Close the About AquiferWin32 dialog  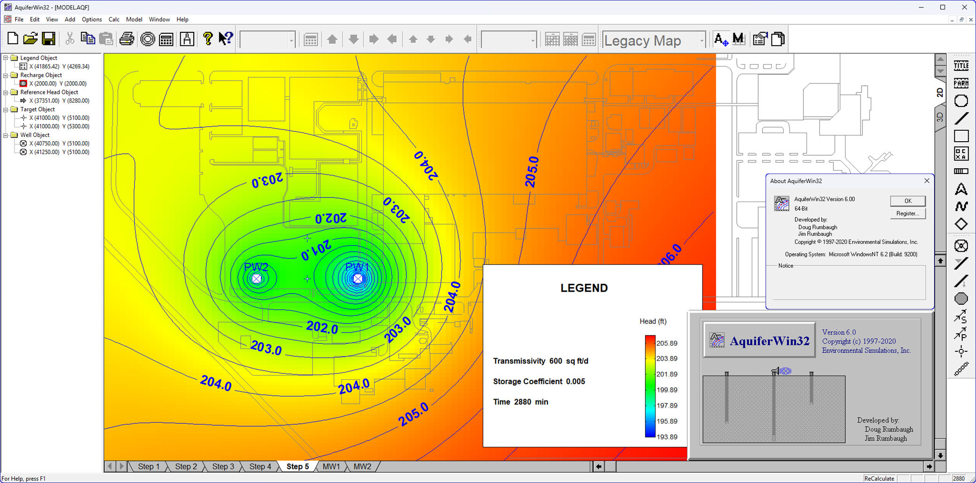pos(927,181)
